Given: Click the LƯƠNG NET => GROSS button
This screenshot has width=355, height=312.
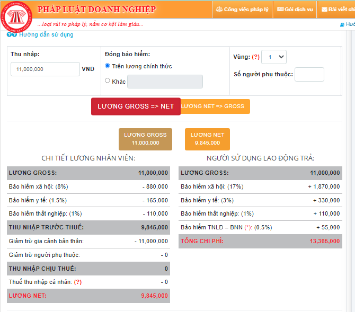Looking at the screenshot, I should [x=215, y=106].
